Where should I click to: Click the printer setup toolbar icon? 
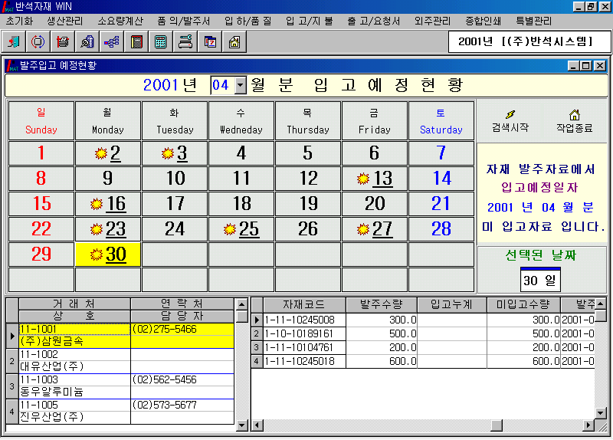[184, 42]
